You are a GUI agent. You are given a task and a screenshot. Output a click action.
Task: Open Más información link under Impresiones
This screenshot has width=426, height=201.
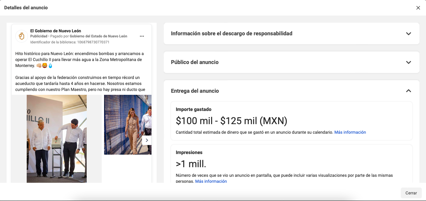(211, 181)
